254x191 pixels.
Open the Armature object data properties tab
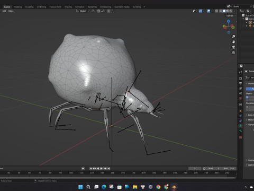coord(240,126)
